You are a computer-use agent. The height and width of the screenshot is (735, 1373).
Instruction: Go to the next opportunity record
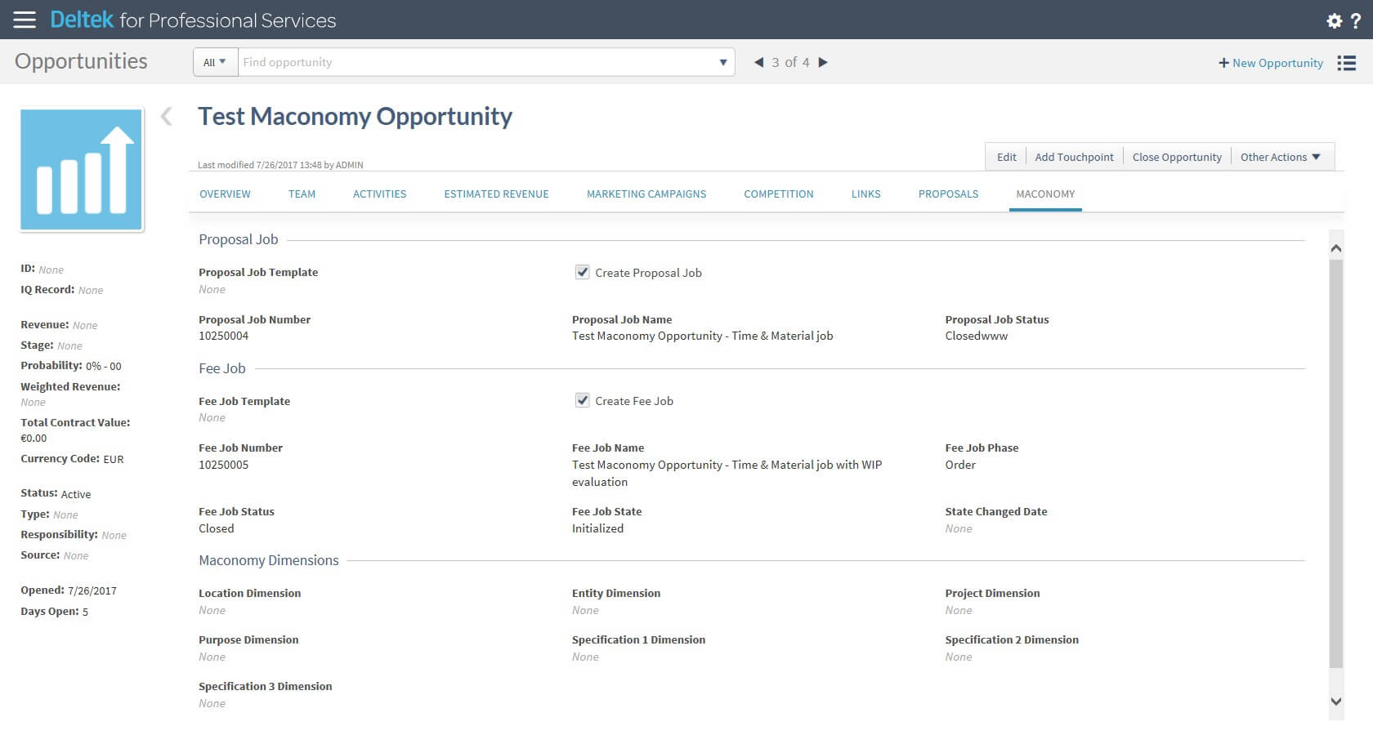(823, 62)
